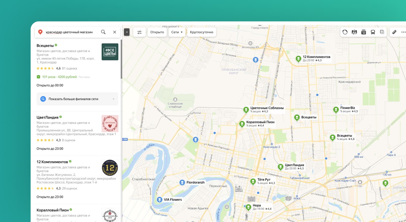Open the more options dots menu
The width and height of the screenshot is (406, 222).
point(403,32)
